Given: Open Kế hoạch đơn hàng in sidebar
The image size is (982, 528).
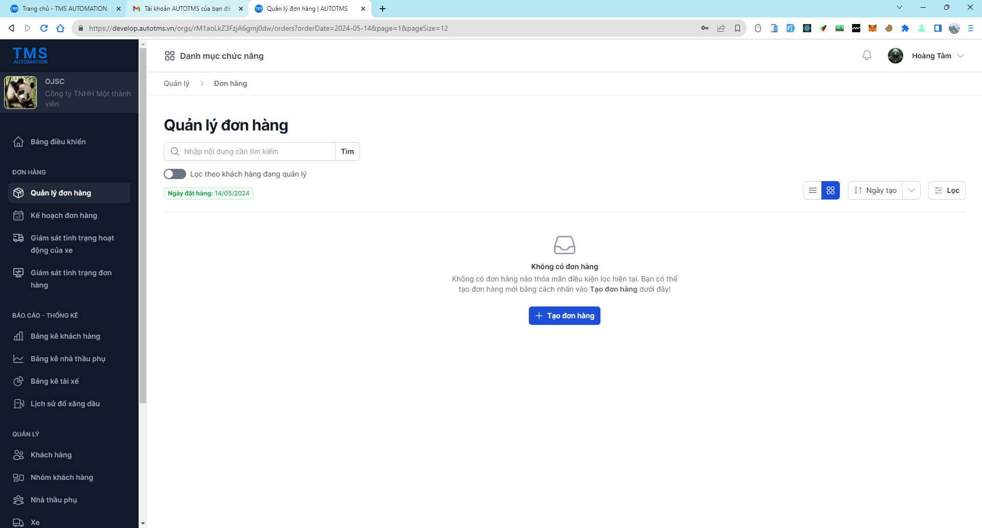Looking at the screenshot, I should [64, 215].
